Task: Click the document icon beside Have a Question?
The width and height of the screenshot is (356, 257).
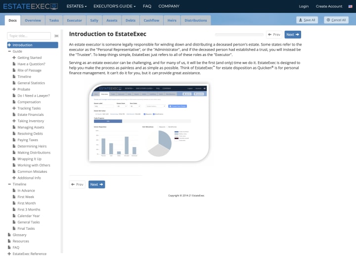Action: coord(14,64)
